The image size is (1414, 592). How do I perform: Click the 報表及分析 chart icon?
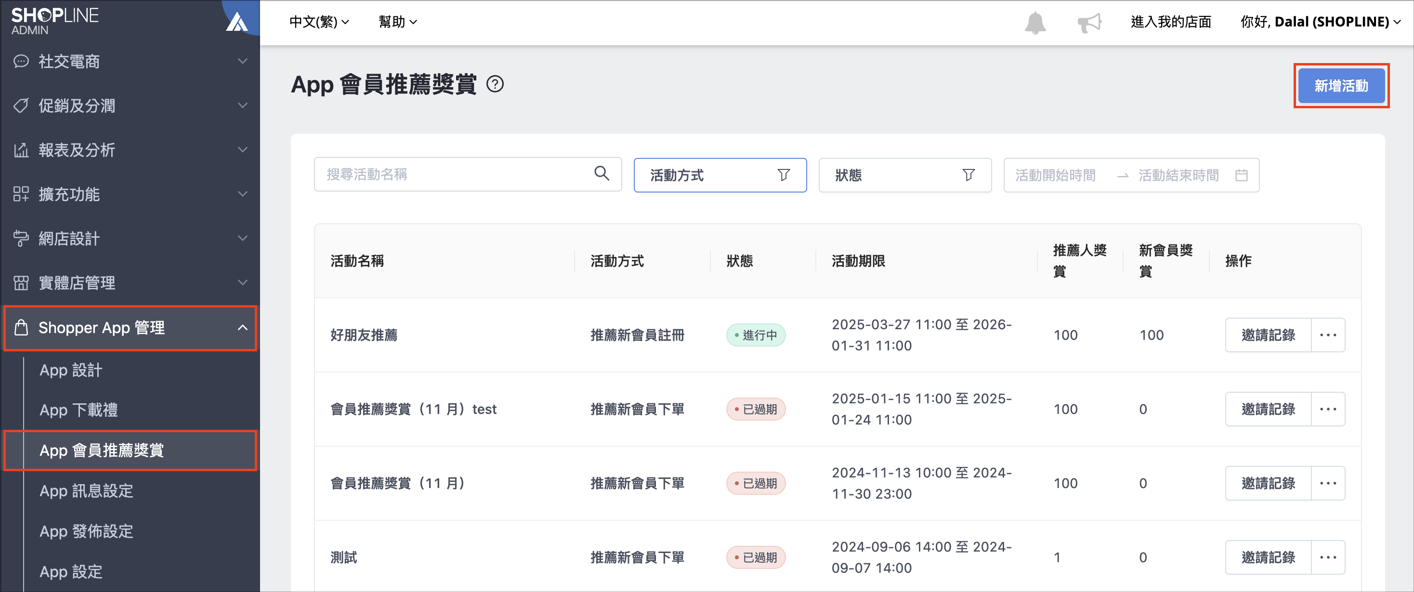pos(21,150)
